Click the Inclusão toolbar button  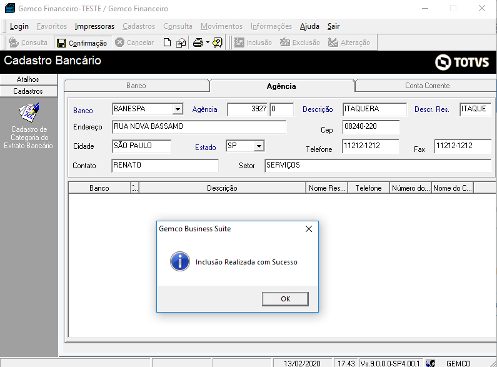coord(253,43)
